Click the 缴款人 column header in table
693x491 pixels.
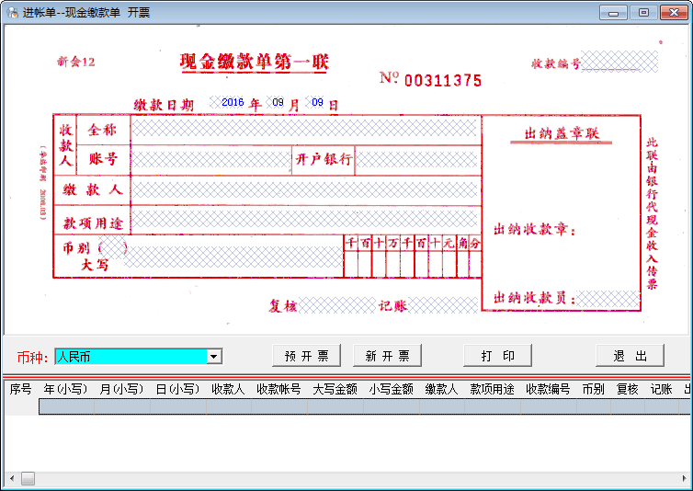(441, 389)
